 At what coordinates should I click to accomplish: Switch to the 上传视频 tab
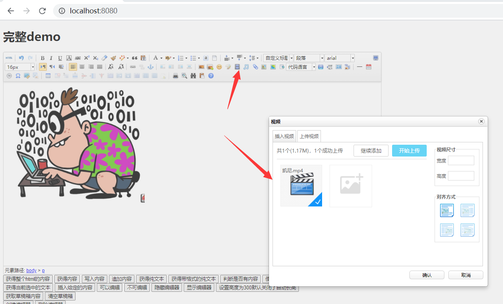(x=310, y=136)
